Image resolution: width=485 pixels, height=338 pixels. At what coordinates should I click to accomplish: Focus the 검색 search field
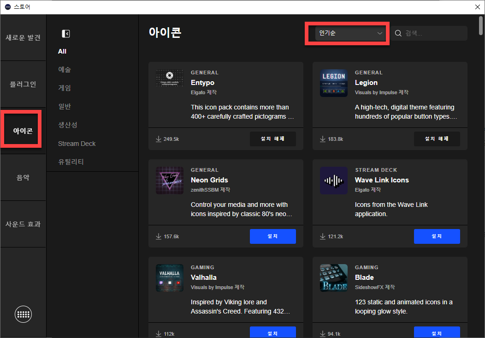point(429,33)
